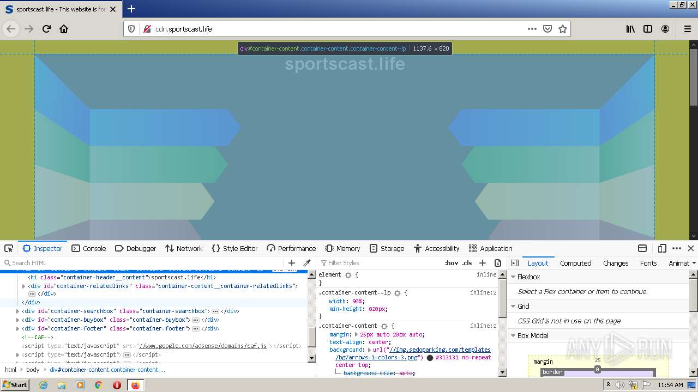698x392 pixels.
Task: Go to the Firefox home page
Action: [x=64, y=29]
